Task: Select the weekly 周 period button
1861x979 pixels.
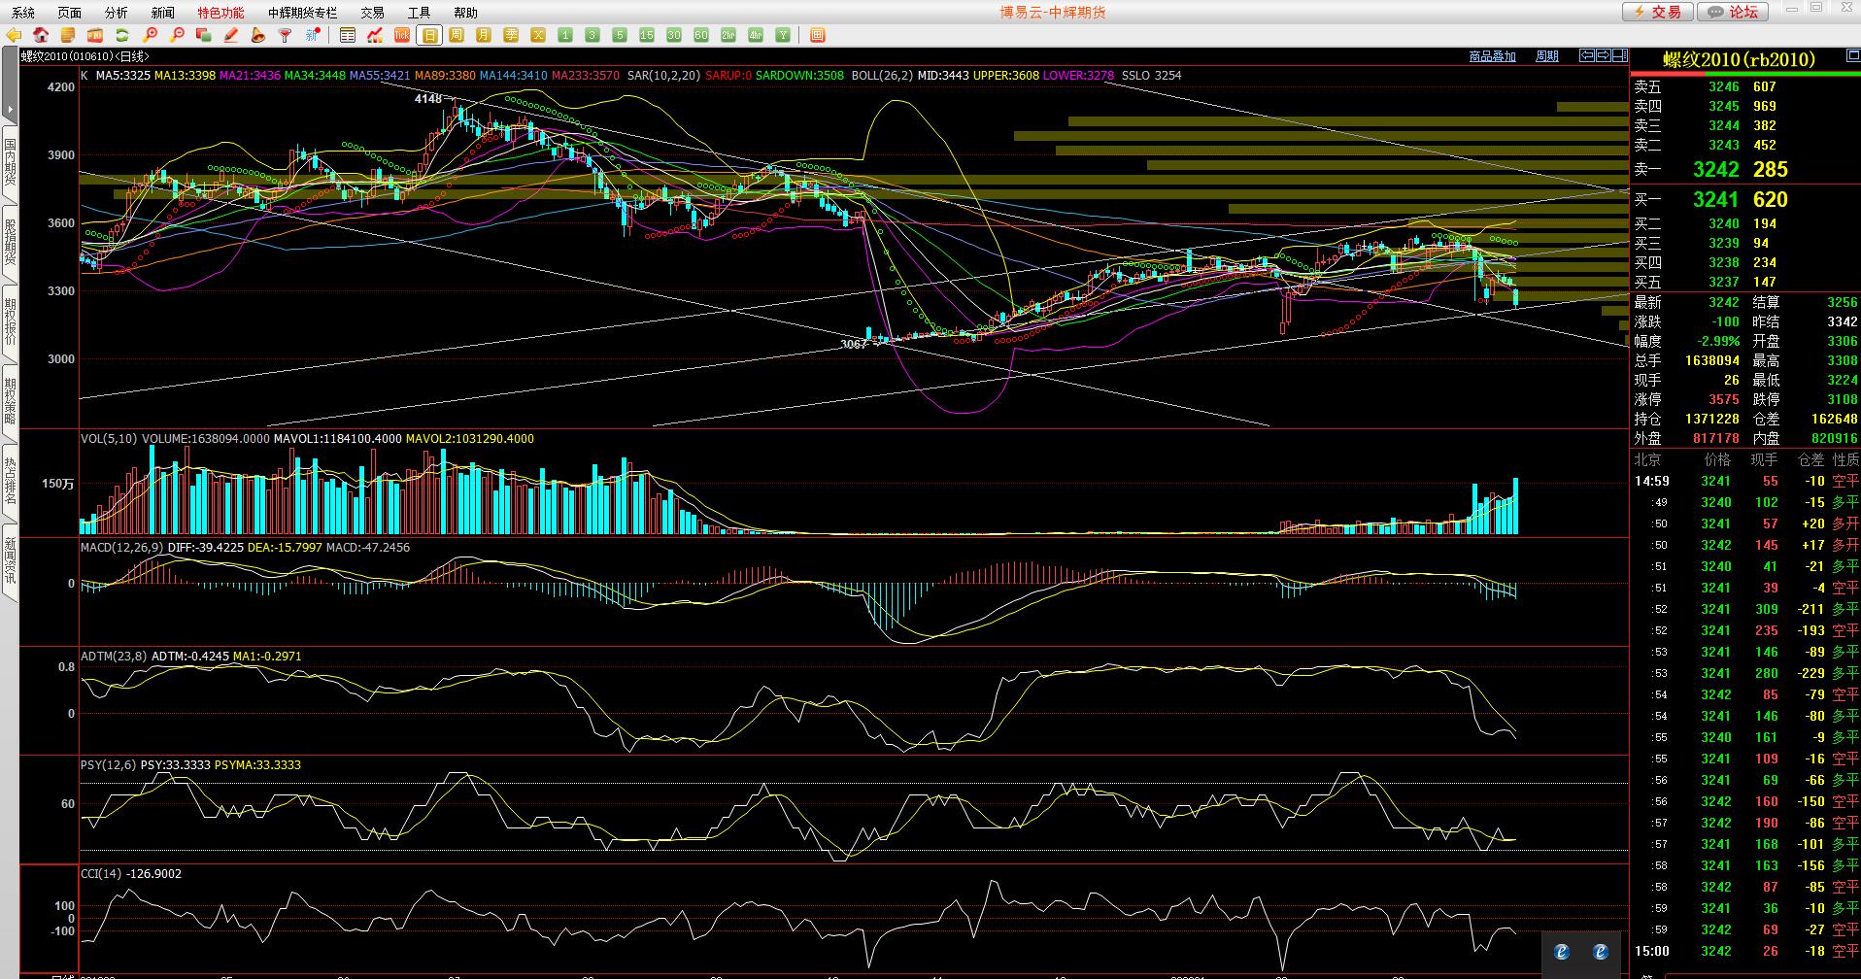Action: point(457,36)
